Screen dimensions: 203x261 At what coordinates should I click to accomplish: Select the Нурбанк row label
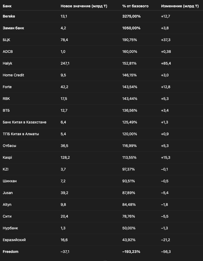[10, 228]
